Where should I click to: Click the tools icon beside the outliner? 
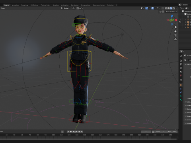(x=180, y=22)
